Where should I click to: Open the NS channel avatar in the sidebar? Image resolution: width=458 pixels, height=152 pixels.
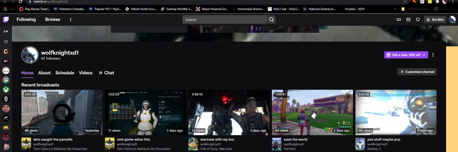6,61
